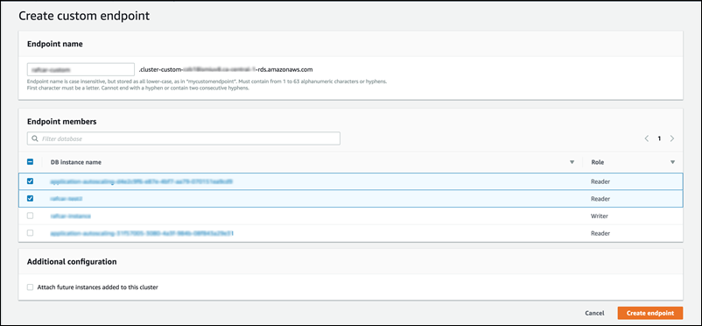Focus the Filter database search field
This screenshot has height=326, width=702.
pyautogui.click(x=184, y=139)
